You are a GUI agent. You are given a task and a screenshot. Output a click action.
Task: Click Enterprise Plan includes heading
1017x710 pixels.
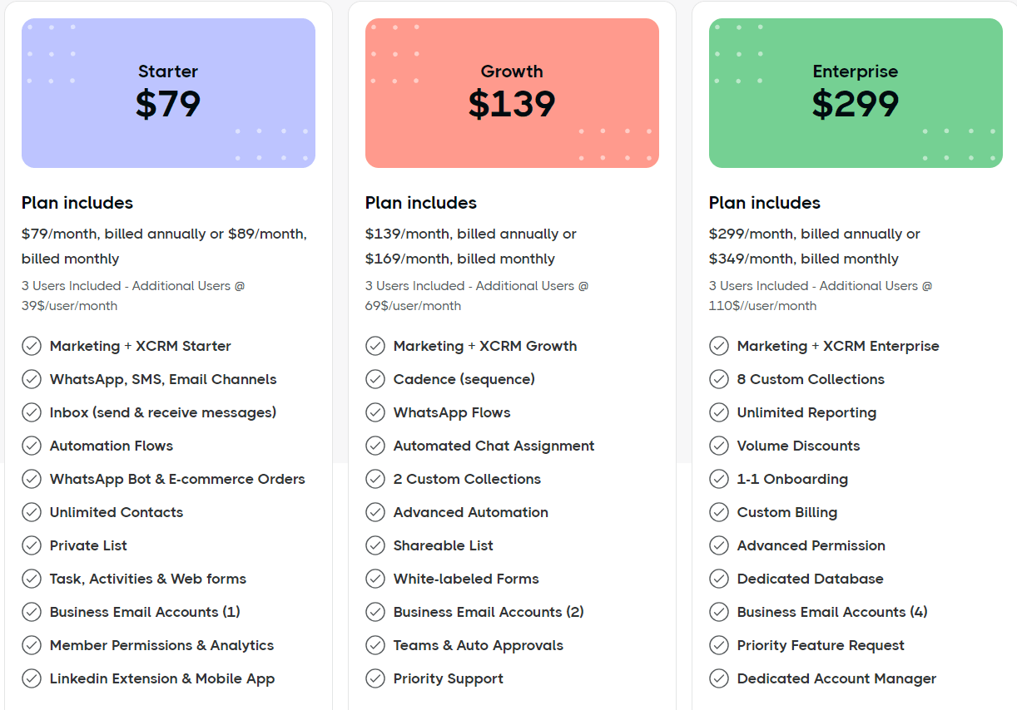pyautogui.click(x=765, y=203)
